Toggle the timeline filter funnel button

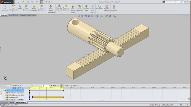pos(14,88)
